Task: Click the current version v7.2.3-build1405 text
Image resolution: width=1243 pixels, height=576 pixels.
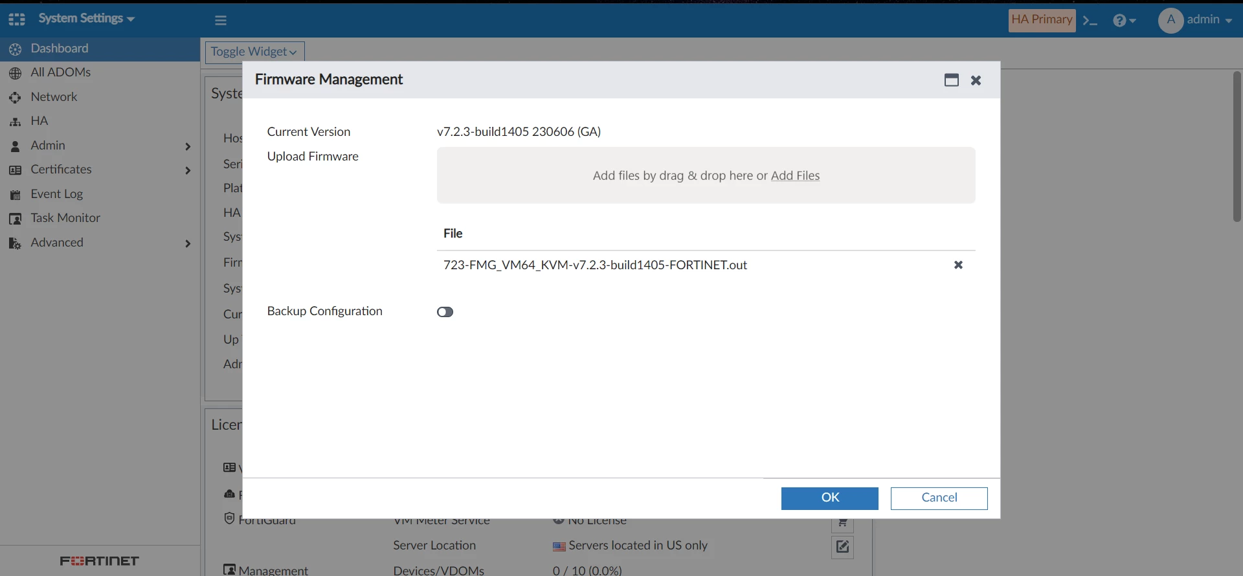Action: (x=519, y=132)
